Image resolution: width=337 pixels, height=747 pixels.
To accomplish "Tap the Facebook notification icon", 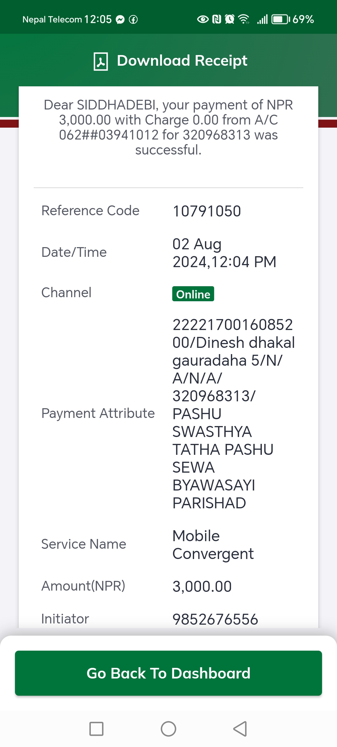I will (x=133, y=20).
